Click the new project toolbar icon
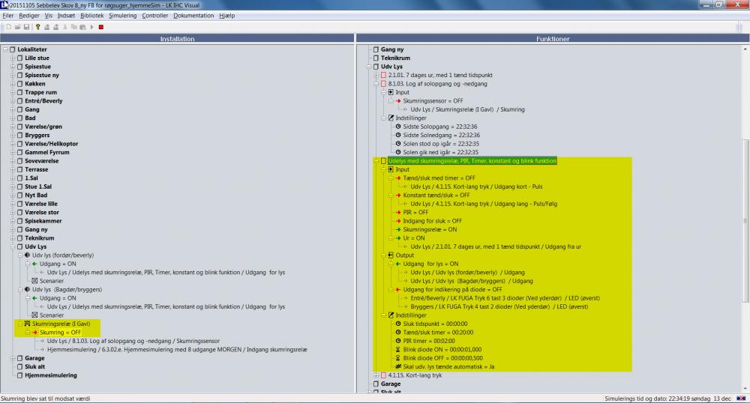The height and width of the screenshot is (403, 750). pos(7,27)
